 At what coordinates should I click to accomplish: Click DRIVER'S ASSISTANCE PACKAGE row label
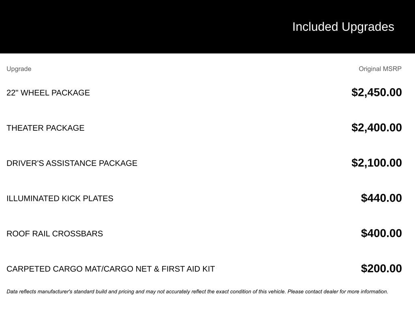(72, 163)
